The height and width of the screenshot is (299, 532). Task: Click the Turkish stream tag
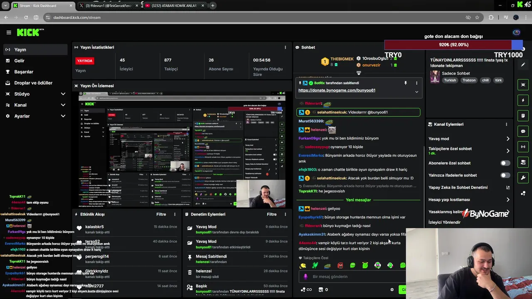click(450, 81)
